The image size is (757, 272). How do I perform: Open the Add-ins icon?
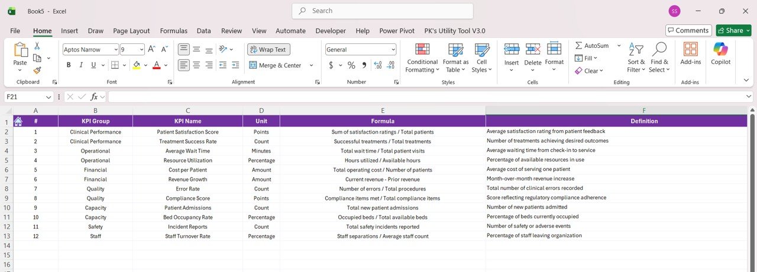coord(690,50)
